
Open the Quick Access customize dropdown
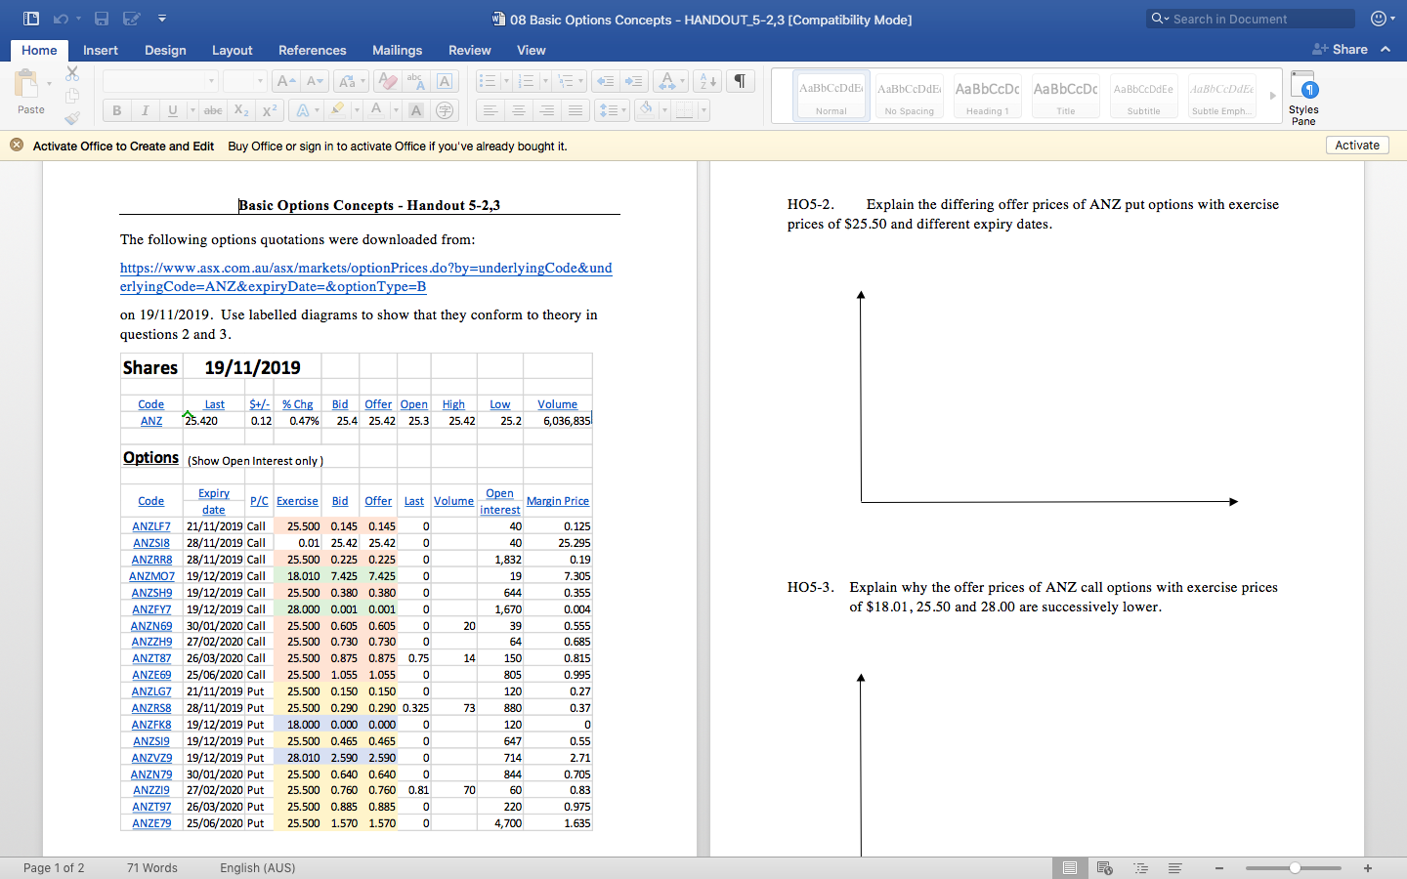coord(162,19)
